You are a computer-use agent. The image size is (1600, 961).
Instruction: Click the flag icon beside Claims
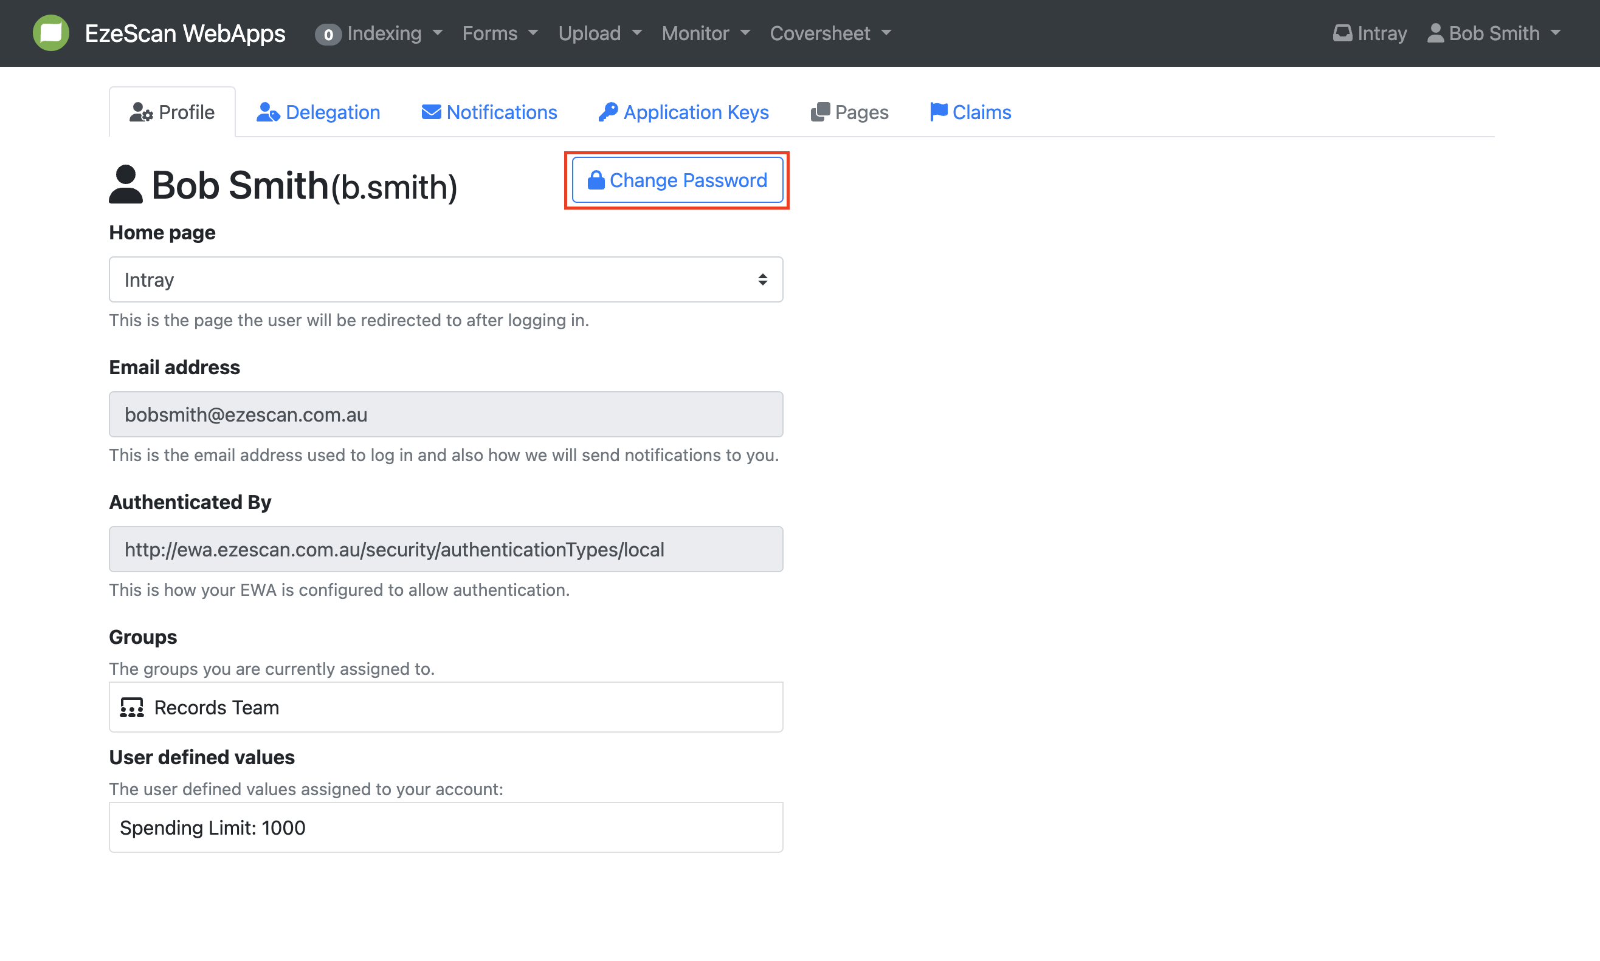pyautogui.click(x=939, y=112)
